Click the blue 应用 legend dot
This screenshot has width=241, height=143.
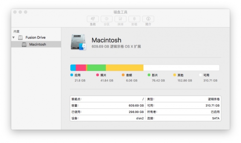(72, 75)
